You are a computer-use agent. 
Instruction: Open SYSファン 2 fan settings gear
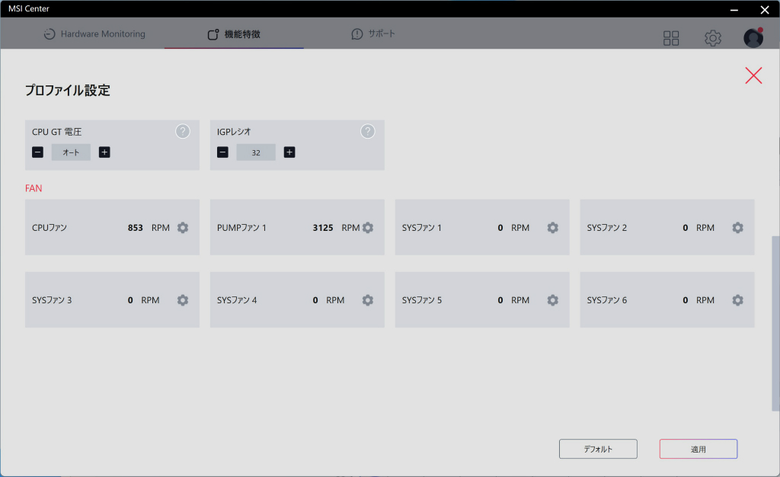737,227
